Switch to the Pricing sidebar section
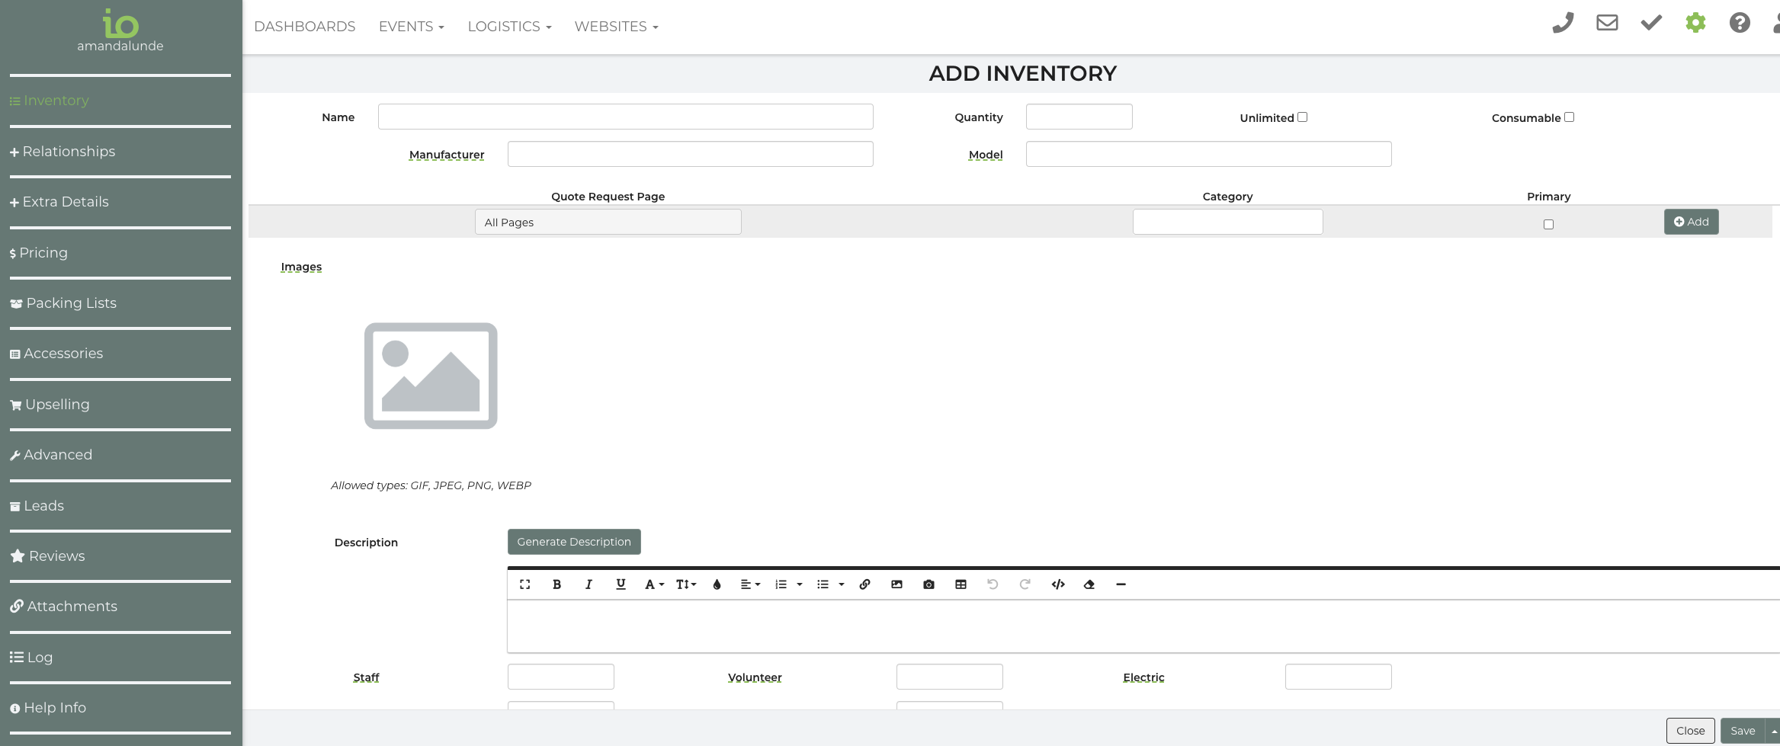 (x=43, y=253)
